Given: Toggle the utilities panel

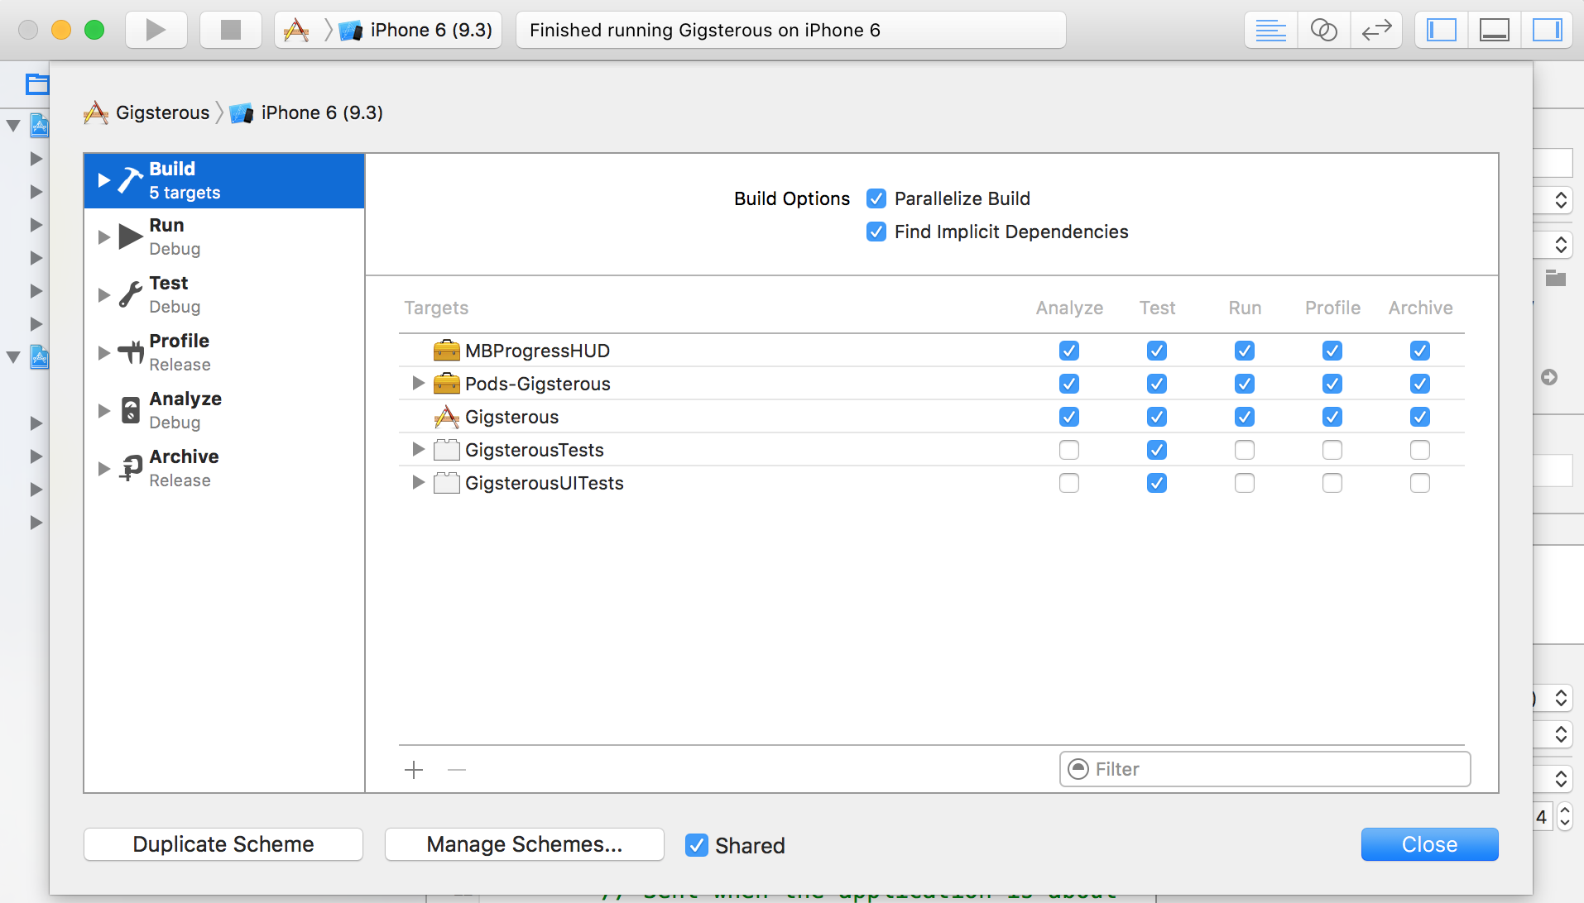Looking at the screenshot, I should point(1547,31).
